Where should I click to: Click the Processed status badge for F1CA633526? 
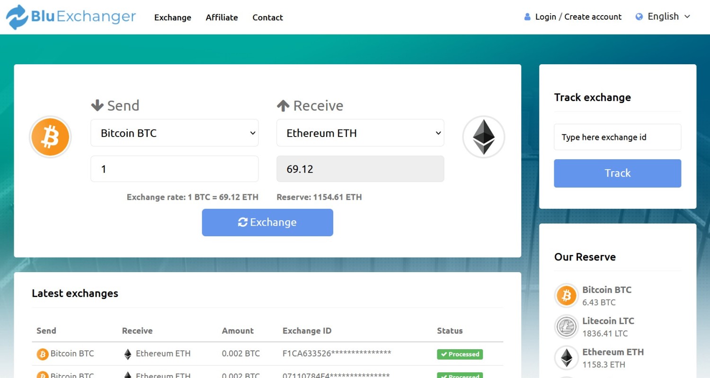pos(460,354)
